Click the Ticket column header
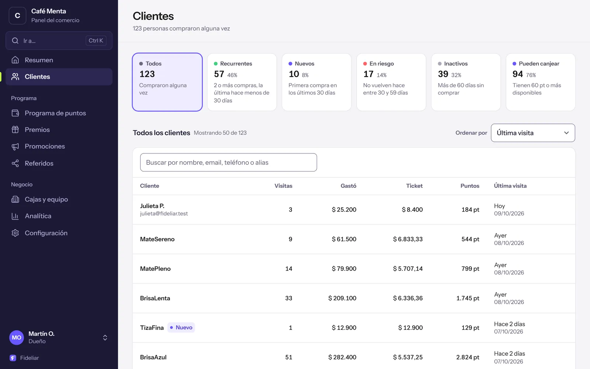 point(414,186)
